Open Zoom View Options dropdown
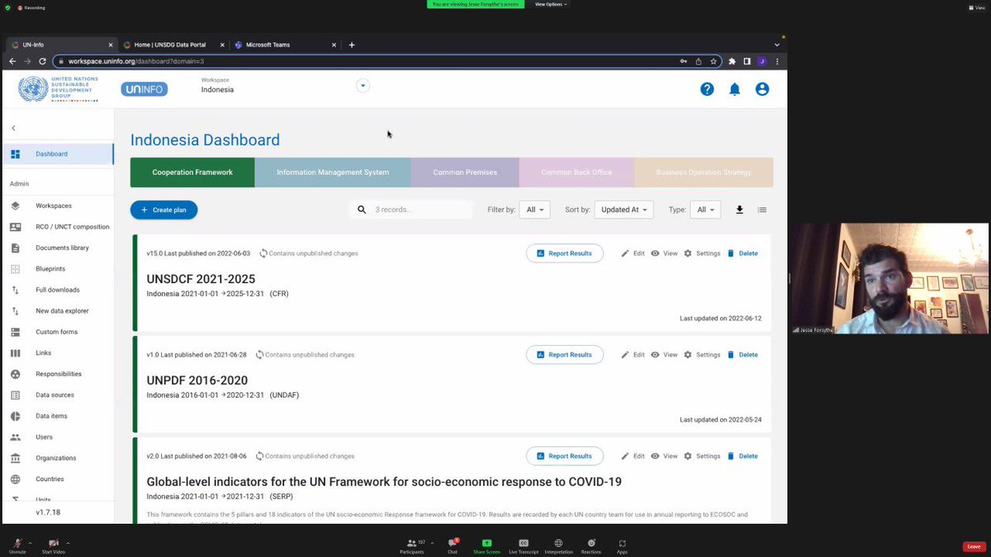The height and width of the screenshot is (557, 991). [x=551, y=4]
